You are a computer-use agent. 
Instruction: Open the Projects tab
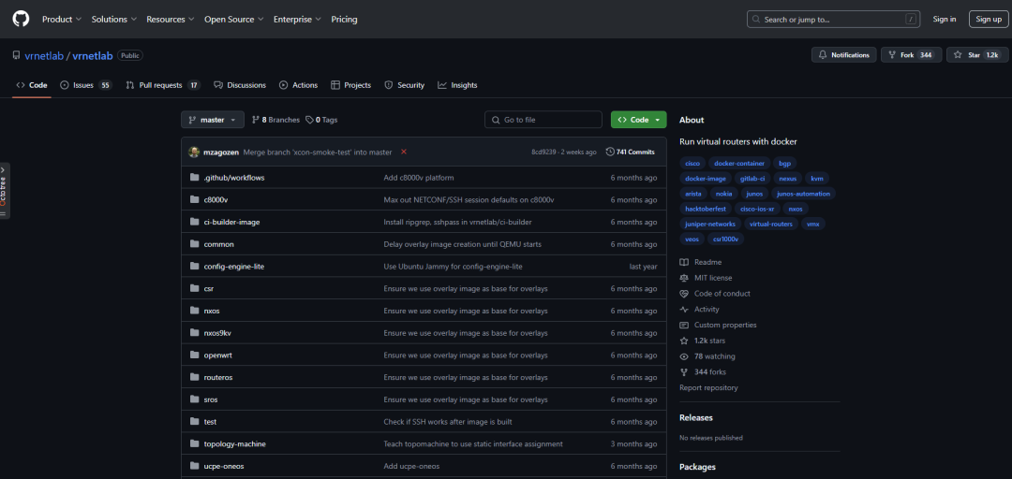(x=350, y=85)
